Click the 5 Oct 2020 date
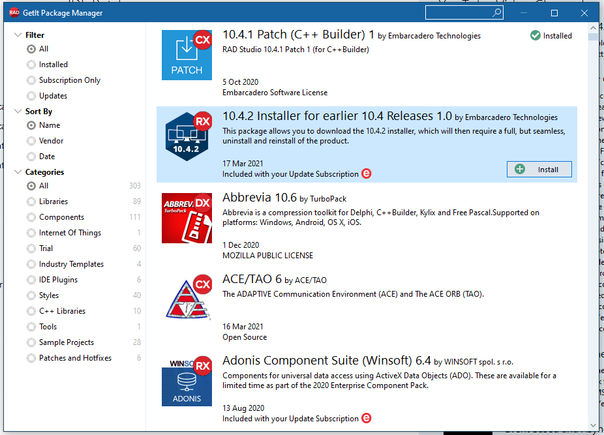The height and width of the screenshot is (435, 604). (241, 82)
